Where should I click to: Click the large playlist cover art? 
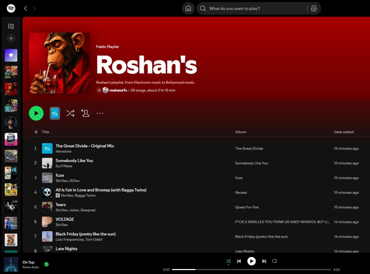point(59,63)
